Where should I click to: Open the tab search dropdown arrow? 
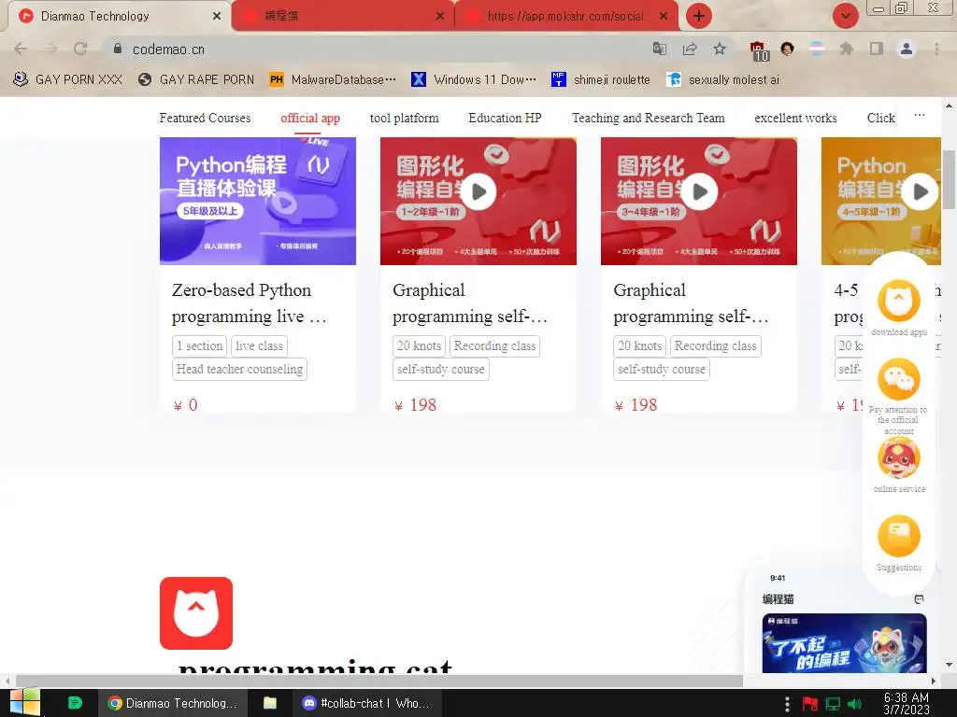coord(845,16)
